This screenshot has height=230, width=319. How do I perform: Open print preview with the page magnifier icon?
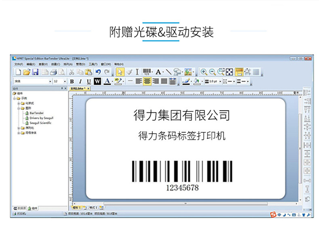point(62,72)
